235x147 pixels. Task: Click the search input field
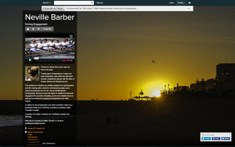[x=72, y=3]
